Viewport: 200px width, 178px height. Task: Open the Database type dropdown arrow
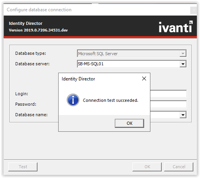[183, 53]
